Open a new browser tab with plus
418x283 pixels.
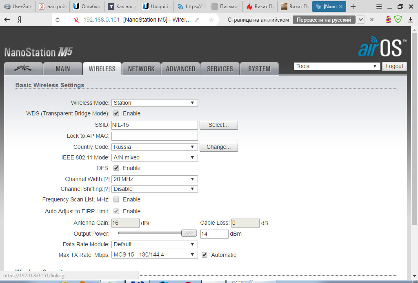(x=353, y=7)
